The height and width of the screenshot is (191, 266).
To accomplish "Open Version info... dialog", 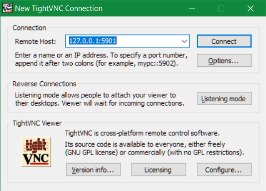I will 93,170.
